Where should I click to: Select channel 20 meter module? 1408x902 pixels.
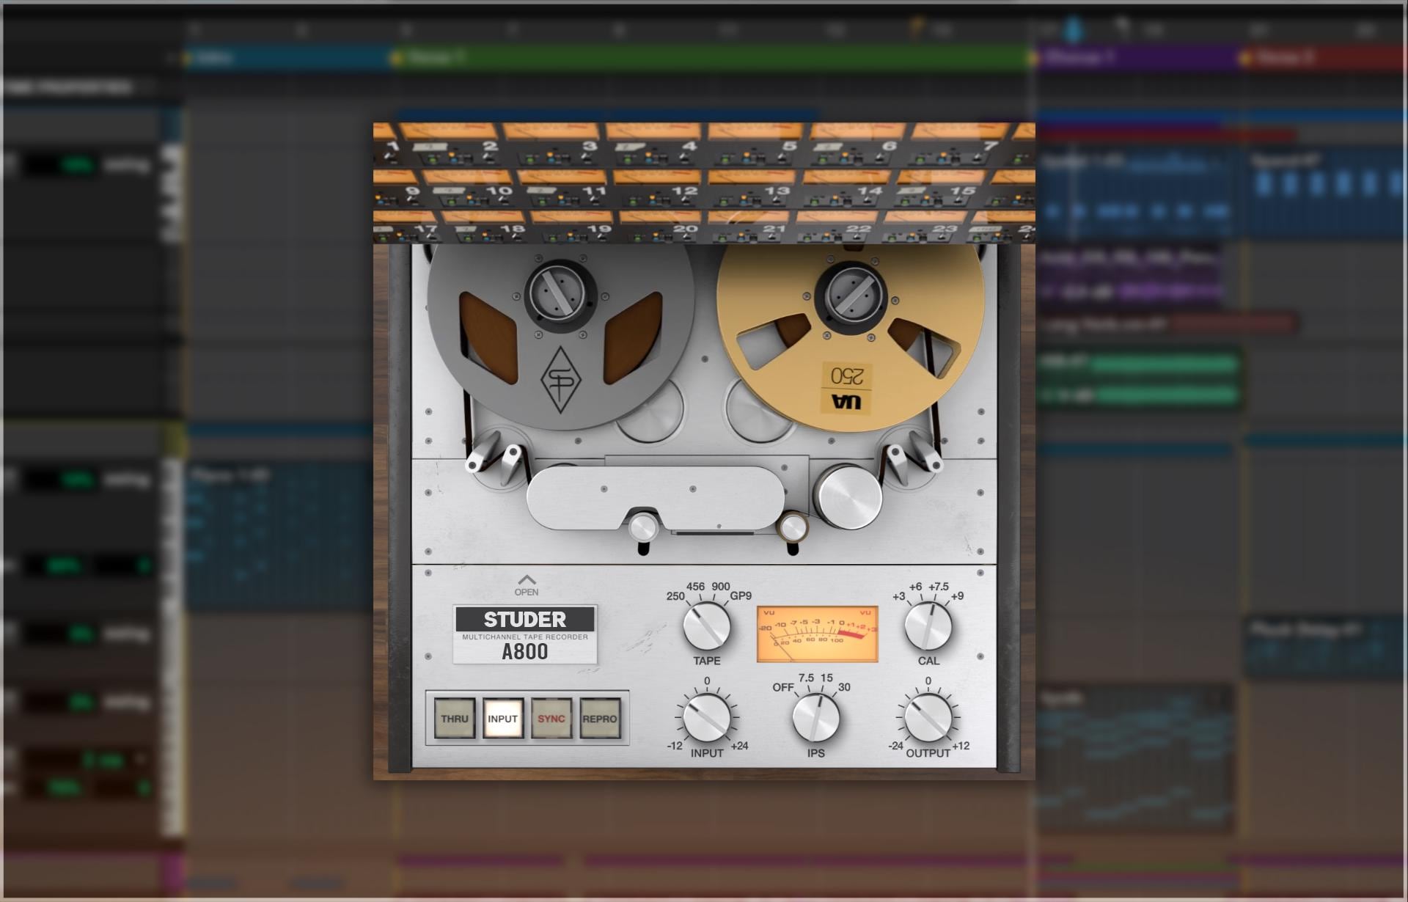tap(660, 227)
